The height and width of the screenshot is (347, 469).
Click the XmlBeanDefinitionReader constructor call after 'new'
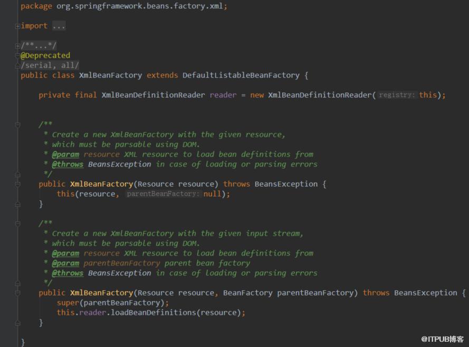(x=320, y=95)
